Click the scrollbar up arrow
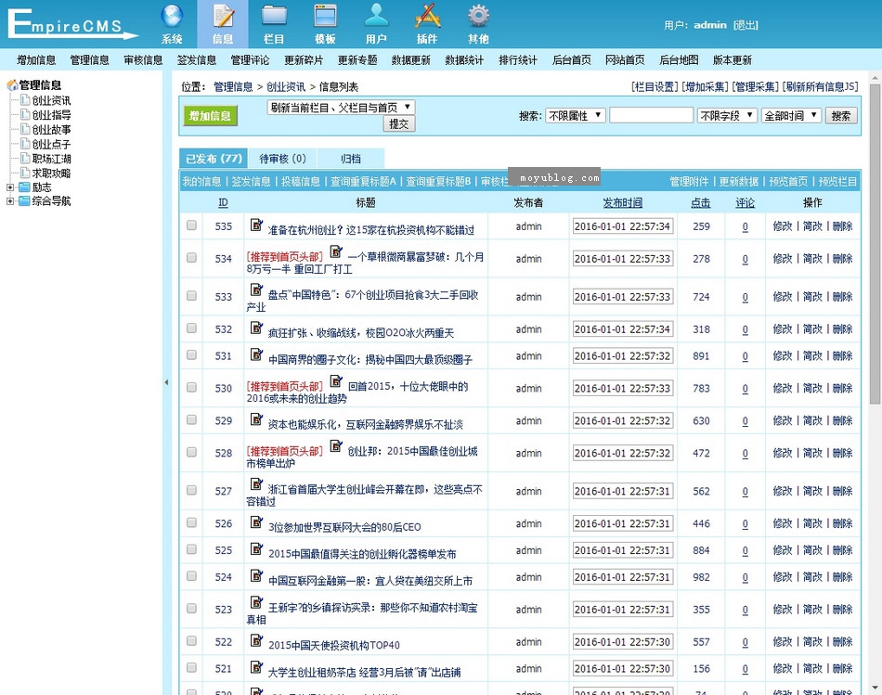Viewport: 882px width, 695px height. (x=875, y=77)
